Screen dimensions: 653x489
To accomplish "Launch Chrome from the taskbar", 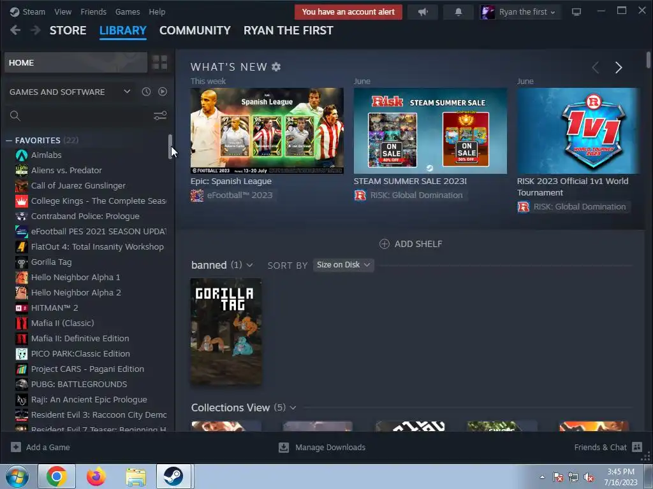I will coord(57,476).
